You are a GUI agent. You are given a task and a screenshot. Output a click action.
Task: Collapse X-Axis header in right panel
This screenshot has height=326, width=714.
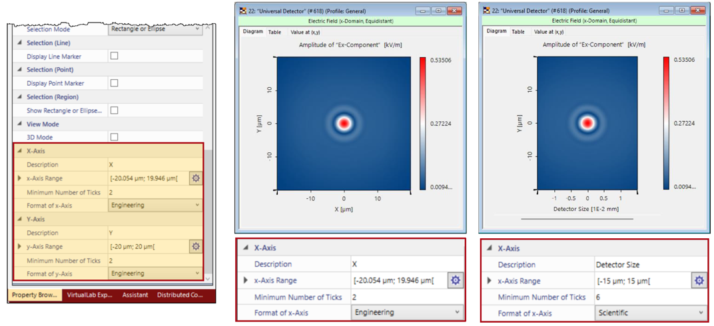point(490,248)
